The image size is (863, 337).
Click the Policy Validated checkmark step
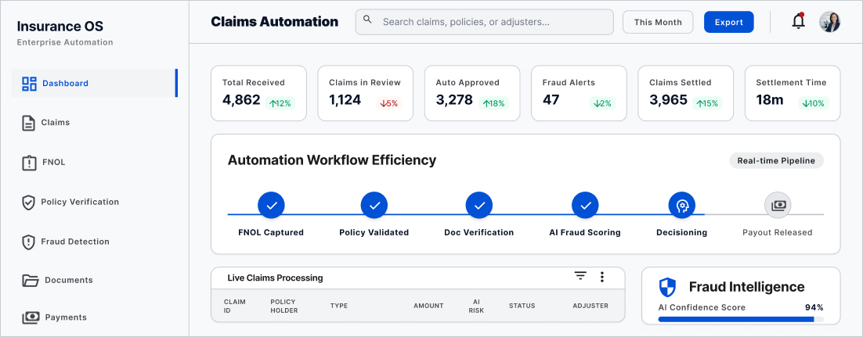click(374, 206)
